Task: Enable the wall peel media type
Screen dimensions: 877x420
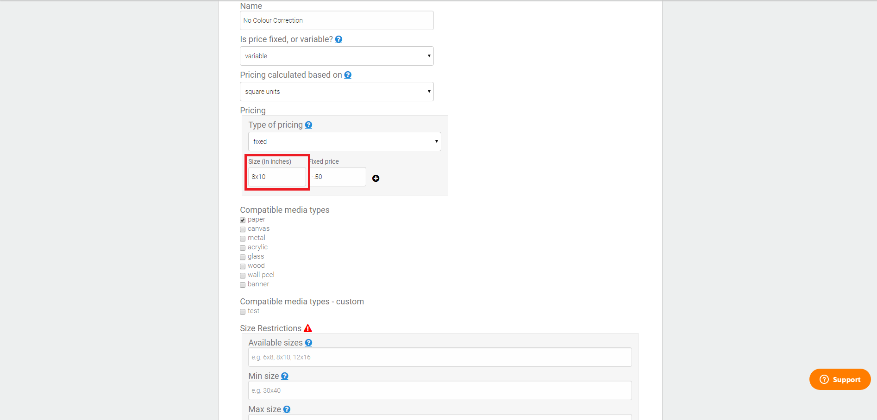Action: [243, 276]
